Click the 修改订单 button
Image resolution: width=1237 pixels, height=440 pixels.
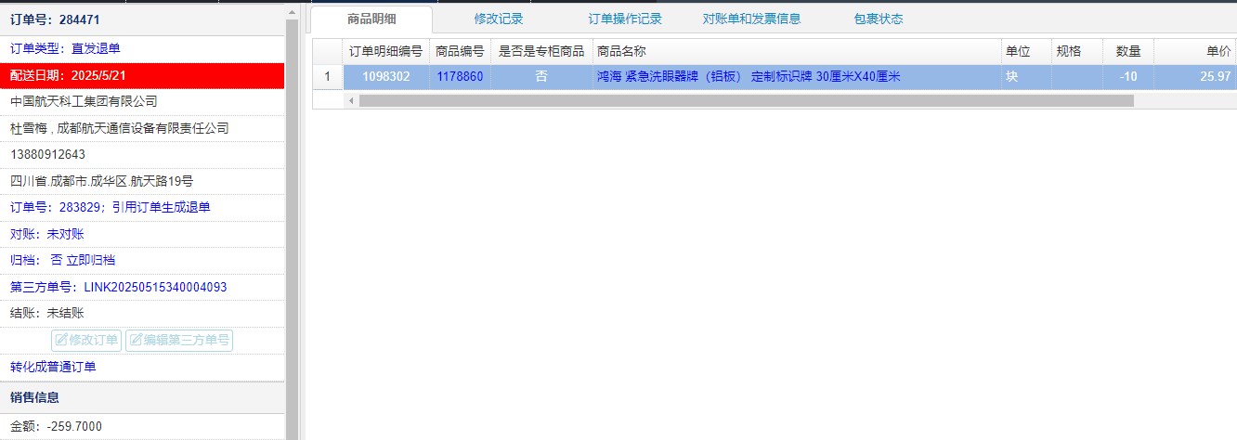coord(86,341)
